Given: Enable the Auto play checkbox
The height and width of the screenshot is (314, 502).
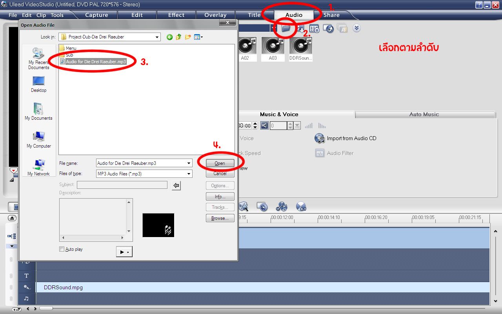Looking at the screenshot, I should coord(62,249).
